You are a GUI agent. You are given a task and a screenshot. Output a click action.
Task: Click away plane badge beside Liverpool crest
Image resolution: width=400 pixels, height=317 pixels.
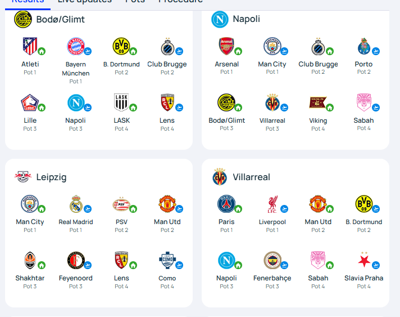284,209
